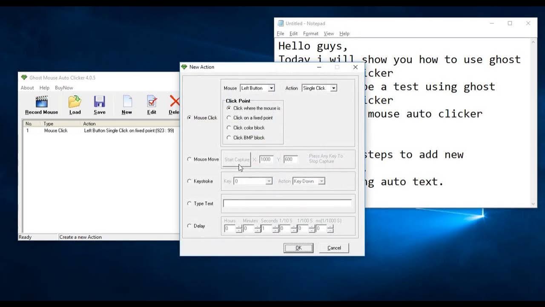Click the Hello guys, line in Notepad
The width and height of the screenshot is (545, 307).
coord(313,46)
